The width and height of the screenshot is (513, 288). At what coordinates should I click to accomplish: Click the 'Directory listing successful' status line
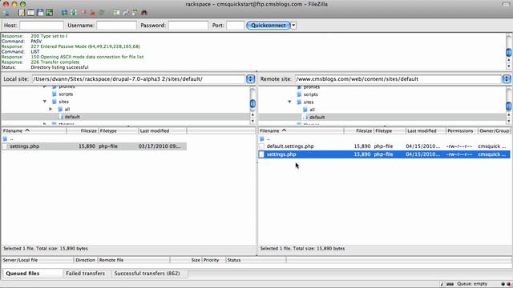pos(59,67)
